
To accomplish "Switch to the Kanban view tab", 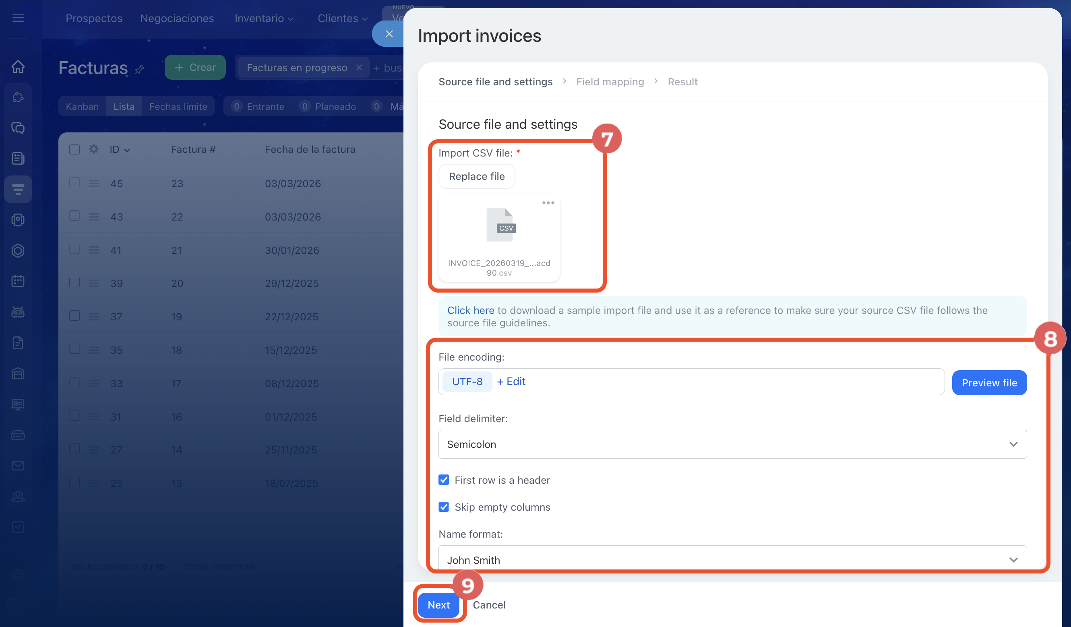I will click(x=82, y=107).
